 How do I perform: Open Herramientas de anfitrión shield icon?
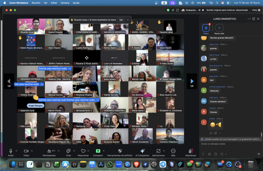click(120, 151)
